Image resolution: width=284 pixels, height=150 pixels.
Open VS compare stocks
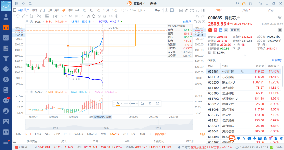click(197, 10)
